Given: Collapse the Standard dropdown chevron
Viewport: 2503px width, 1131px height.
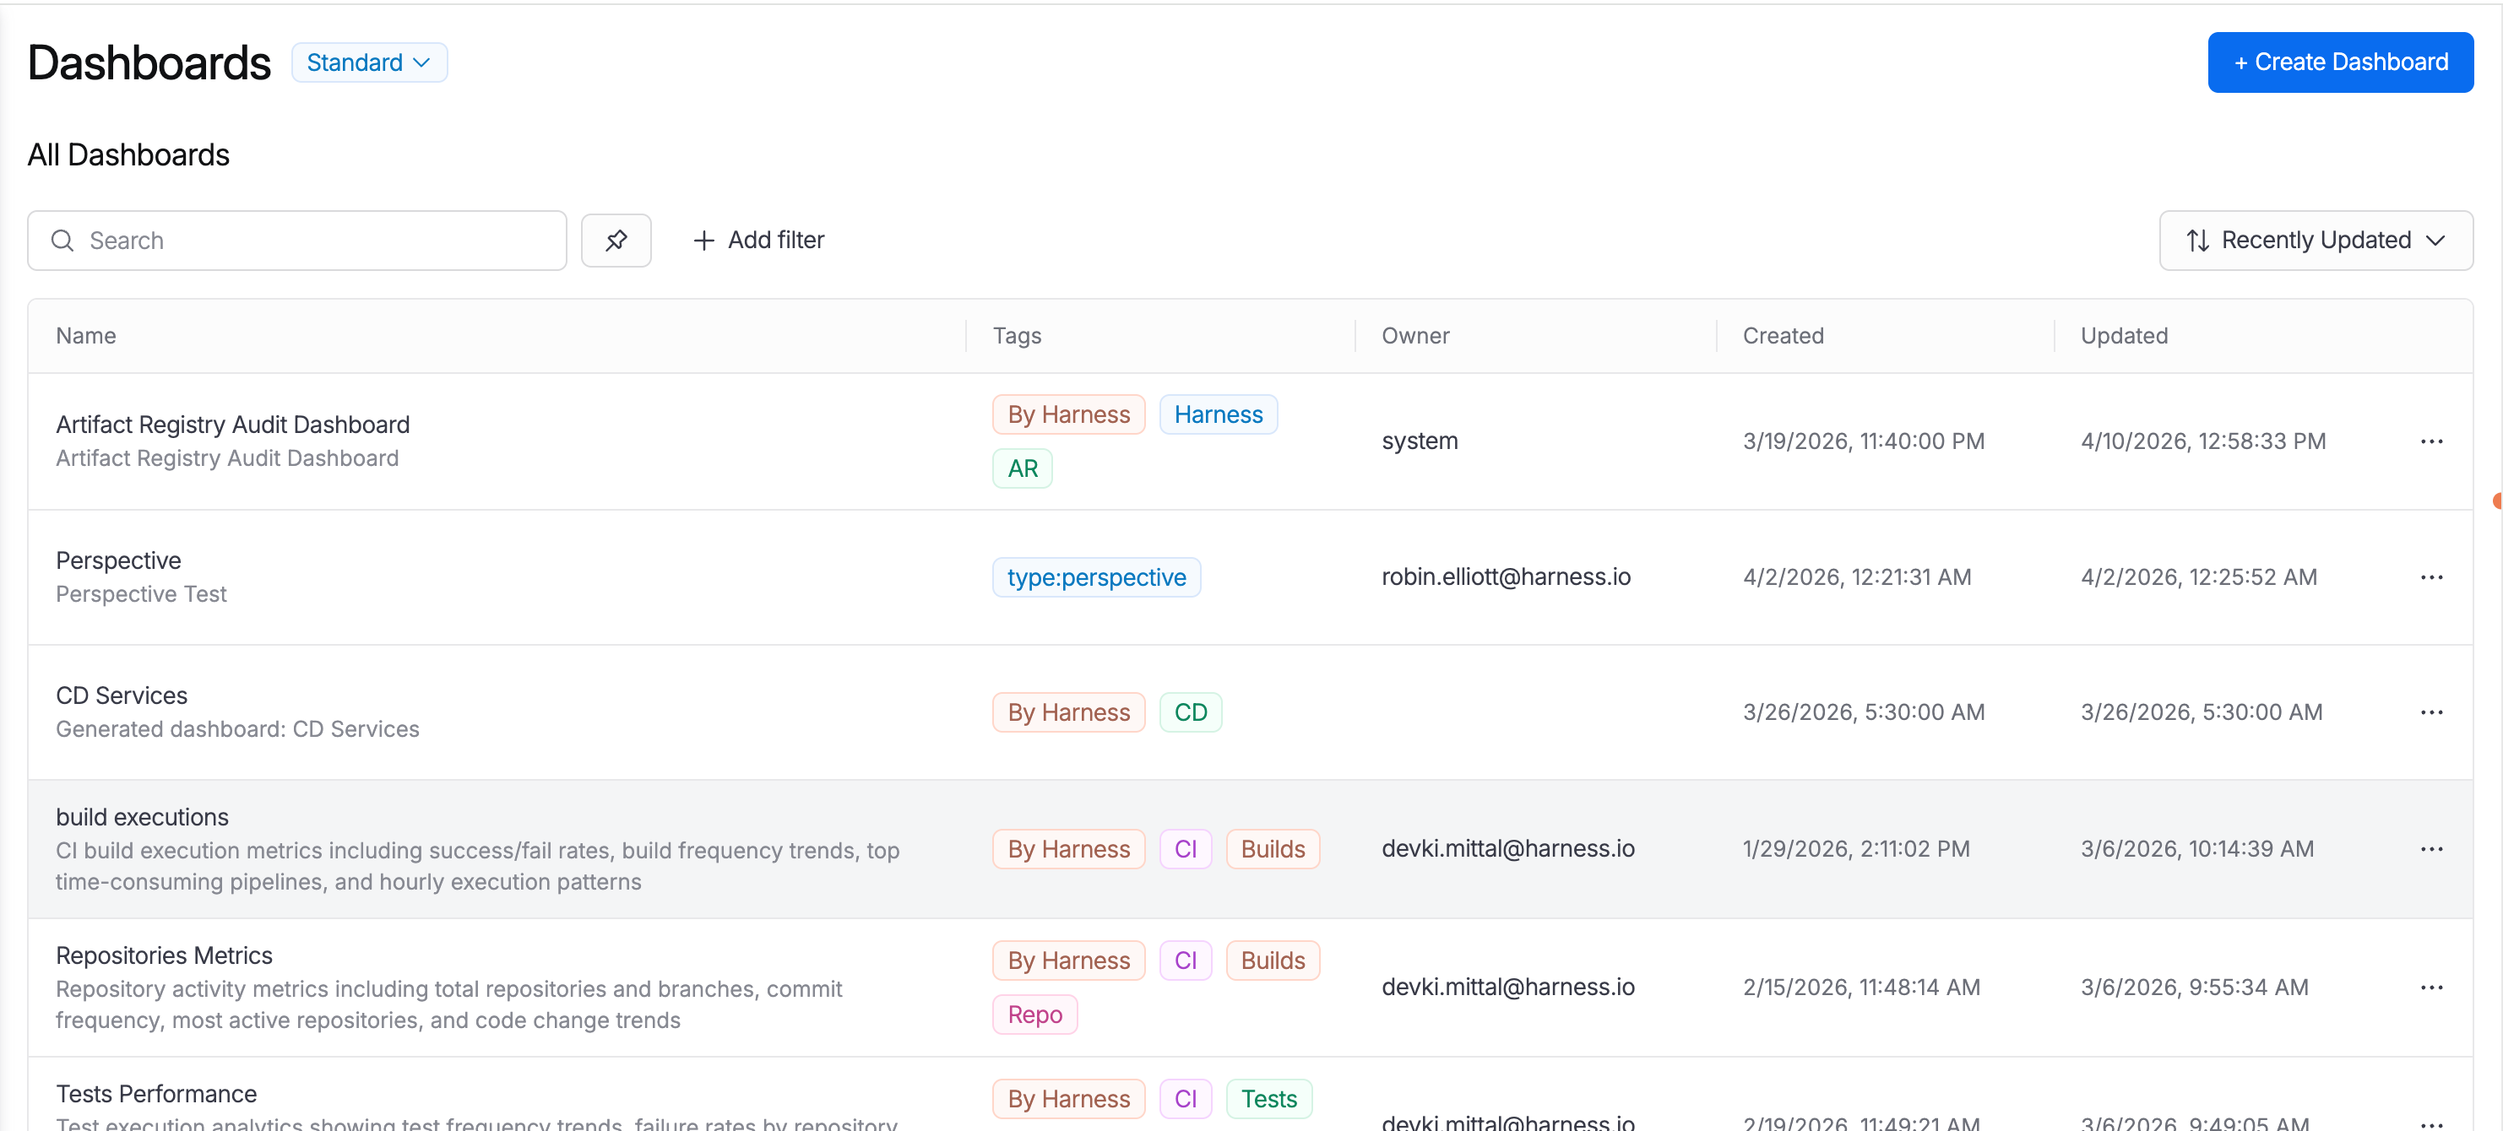Looking at the screenshot, I should pos(421,62).
